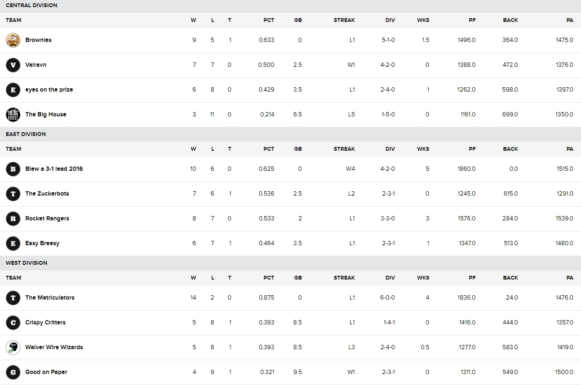This screenshot has width=581, height=385.
Task: Click STREAK column header in East Division
Action: click(344, 149)
